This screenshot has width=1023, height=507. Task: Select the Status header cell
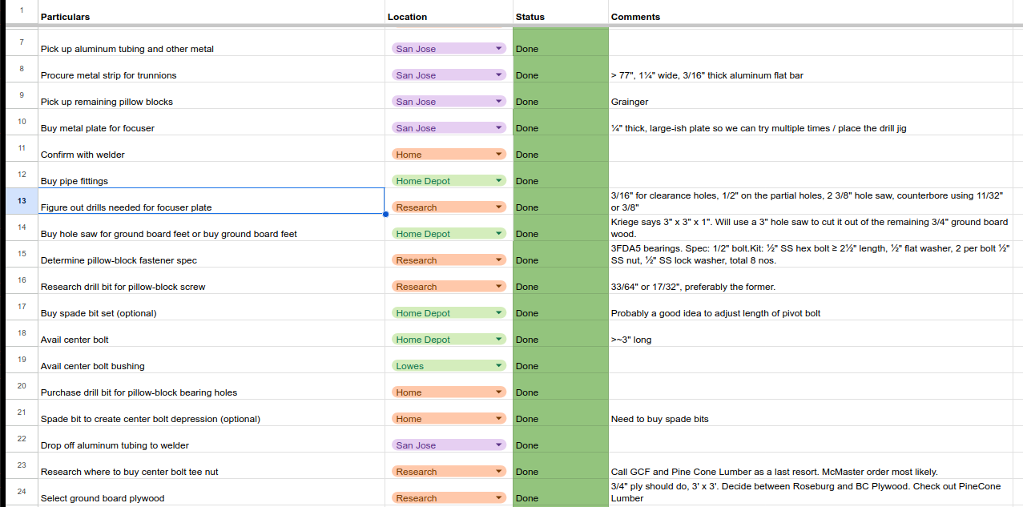560,16
